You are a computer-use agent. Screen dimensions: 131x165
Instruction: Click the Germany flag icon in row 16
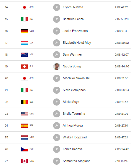24,31
